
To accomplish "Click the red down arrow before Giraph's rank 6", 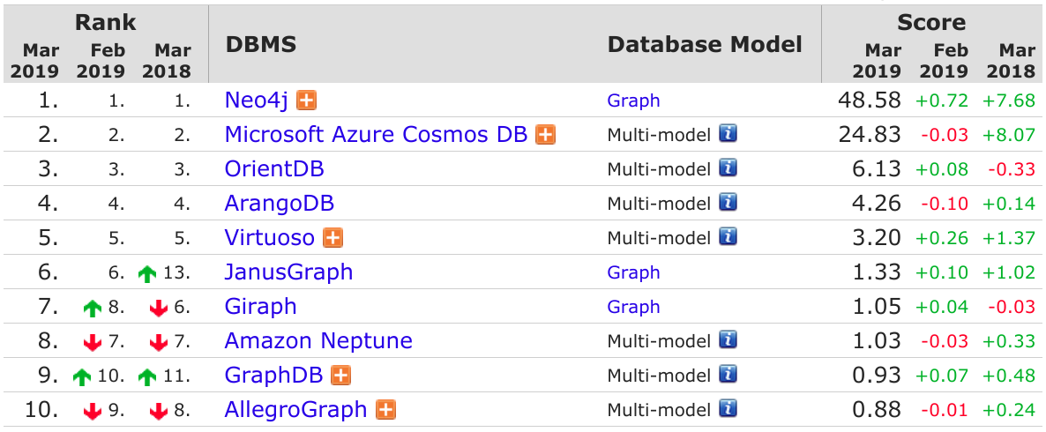I will [x=159, y=308].
